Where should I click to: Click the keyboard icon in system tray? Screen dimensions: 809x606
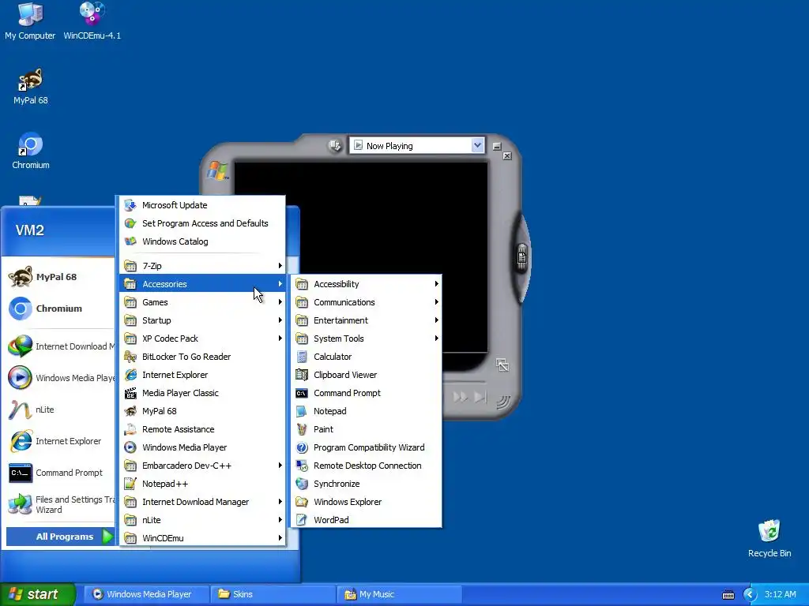coord(728,595)
